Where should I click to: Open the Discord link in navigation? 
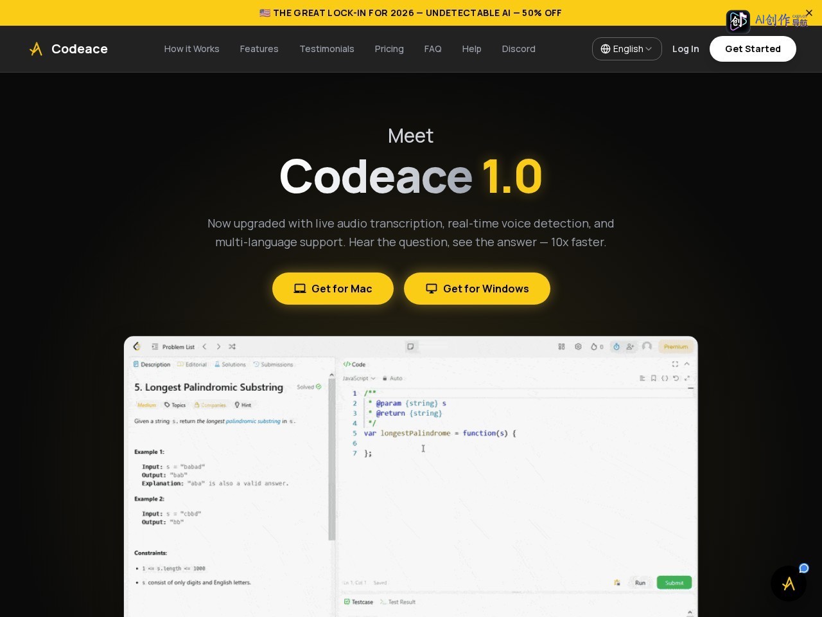point(518,49)
